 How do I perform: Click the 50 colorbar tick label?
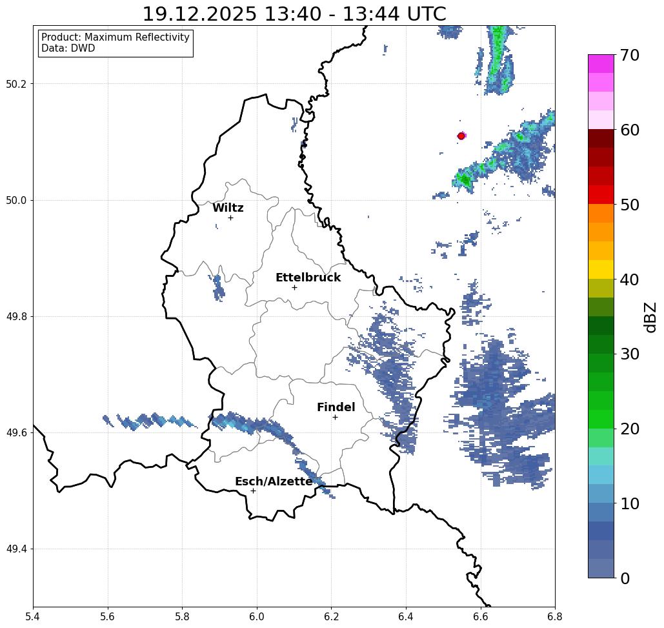coord(629,205)
